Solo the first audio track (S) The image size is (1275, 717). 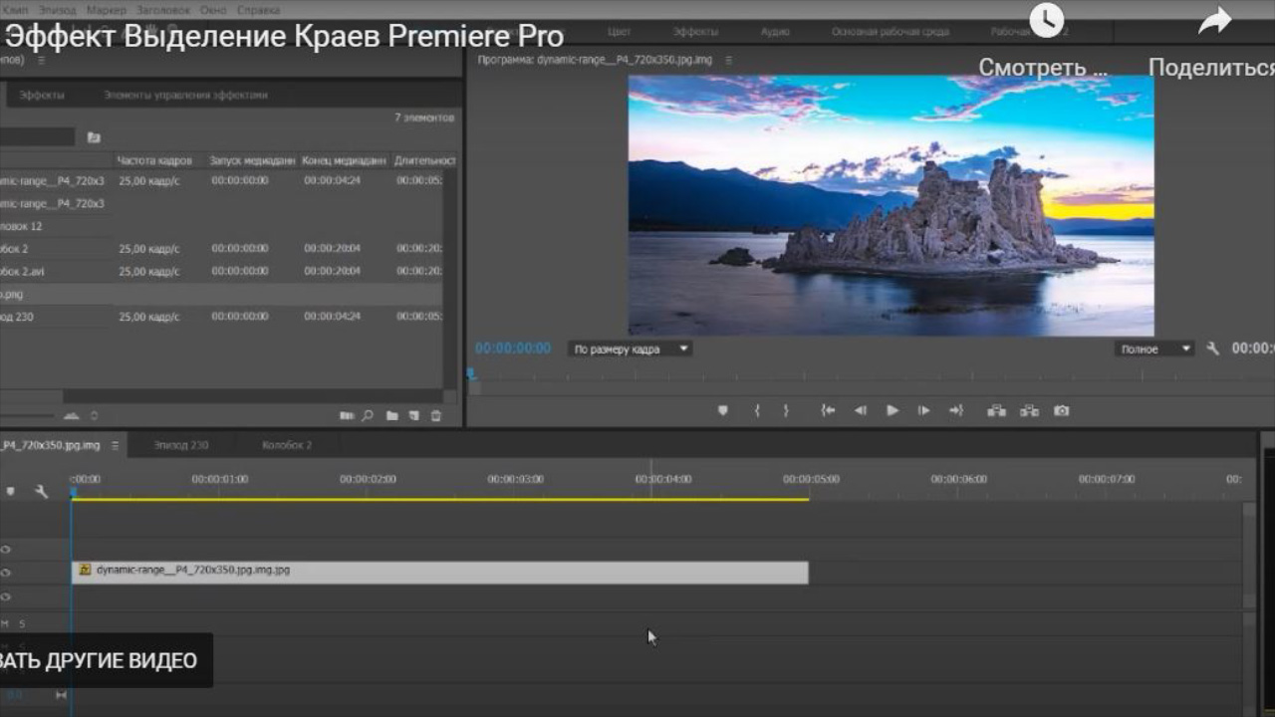(22, 623)
